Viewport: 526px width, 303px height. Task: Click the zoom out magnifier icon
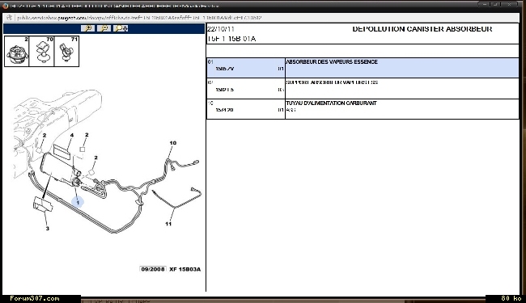104,28
